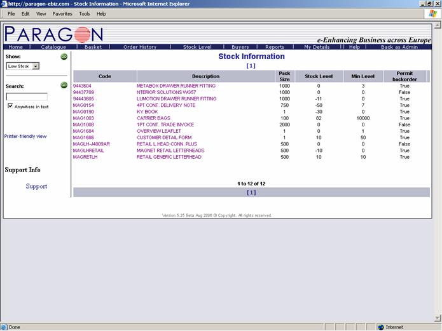442x331 pixels.
Task: Open product code MAG1003
Action: (83, 118)
